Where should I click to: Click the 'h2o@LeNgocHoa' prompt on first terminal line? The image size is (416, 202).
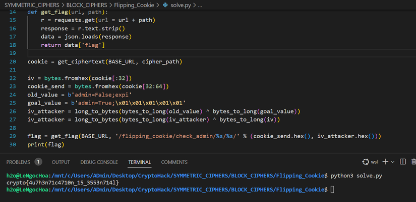(x=28, y=176)
